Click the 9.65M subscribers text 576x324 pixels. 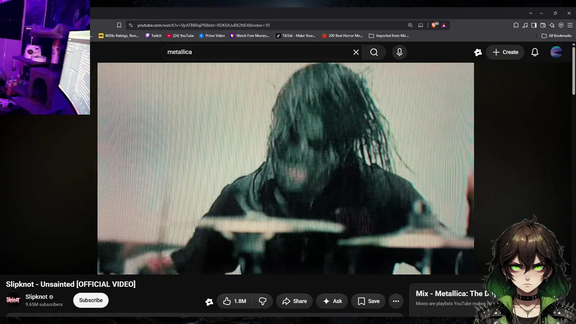(x=44, y=305)
